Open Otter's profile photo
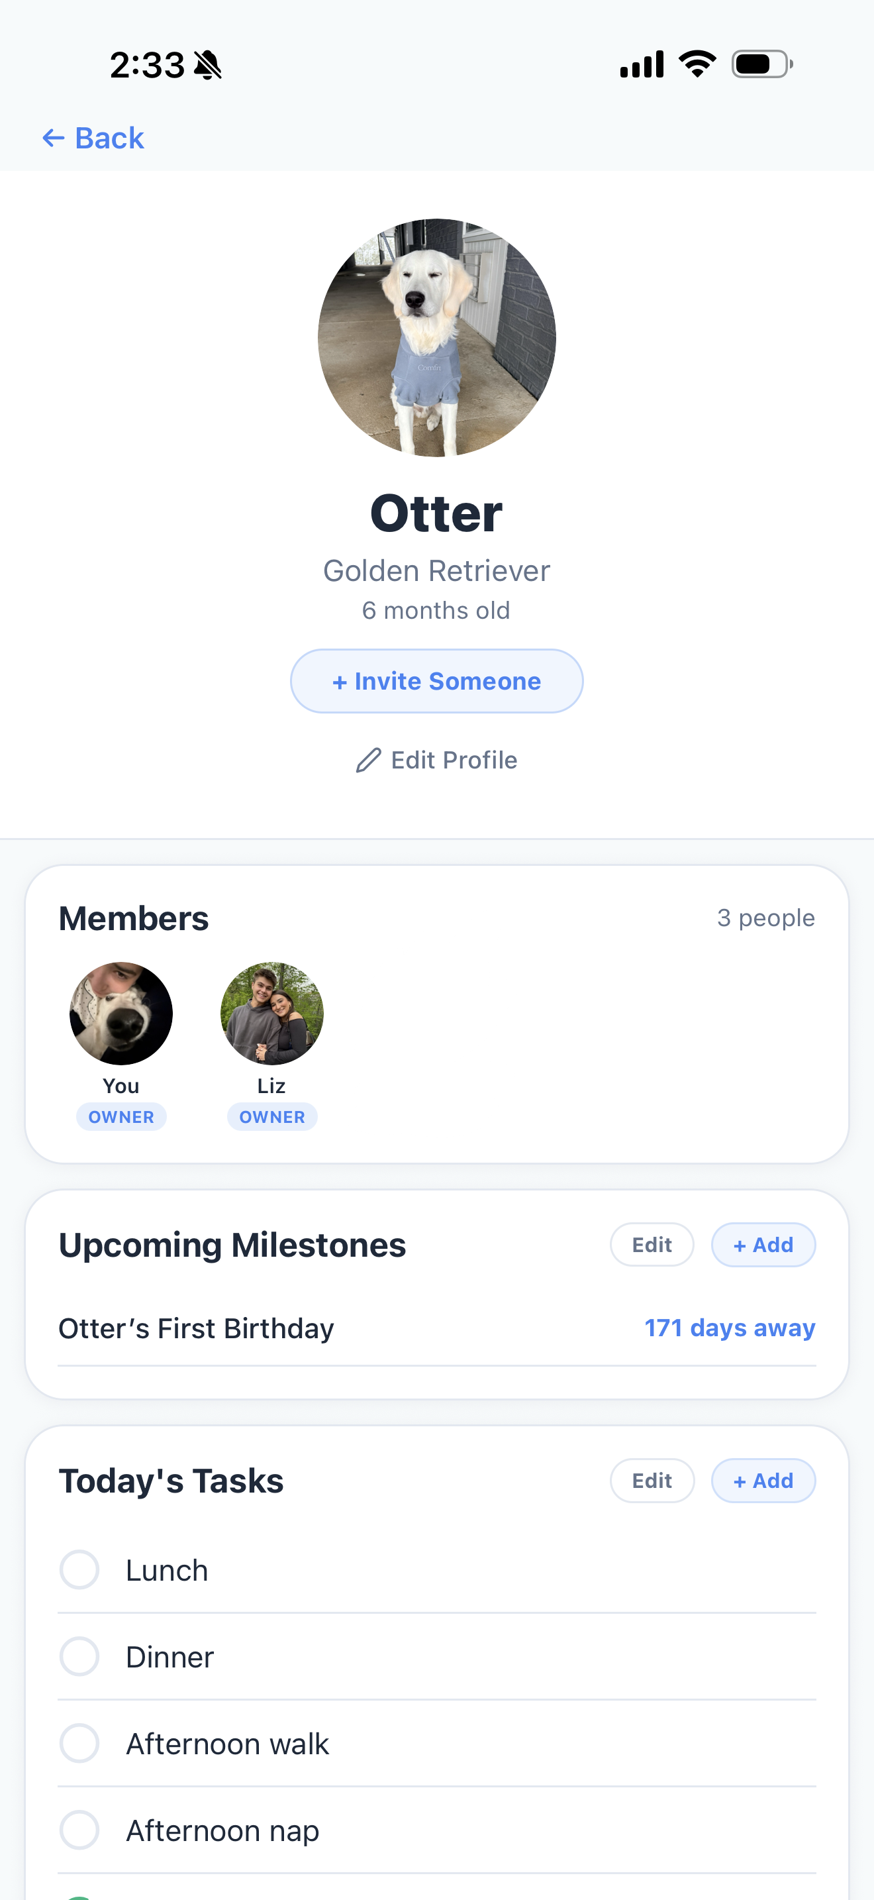This screenshot has height=1900, width=874. pos(437,338)
